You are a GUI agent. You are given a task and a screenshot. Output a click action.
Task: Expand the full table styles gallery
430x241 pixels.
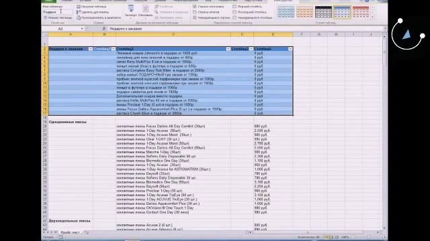coord(372,17)
